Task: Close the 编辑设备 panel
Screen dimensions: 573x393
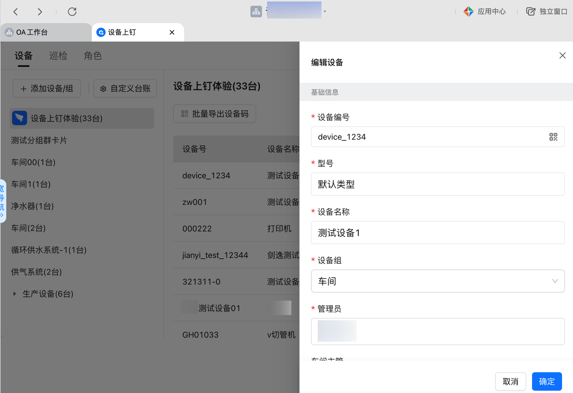Action: coord(562,55)
